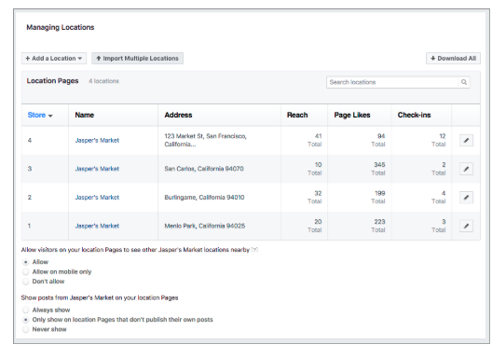Click the Page Likes column header
Screen dimensions: 492x358
(352, 116)
